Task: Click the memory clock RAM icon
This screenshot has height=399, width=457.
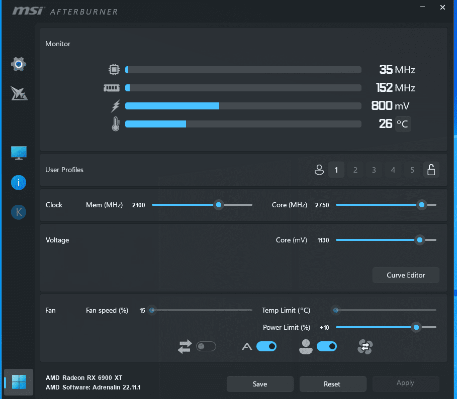Action: pyautogui.click(x=112, y=88)
